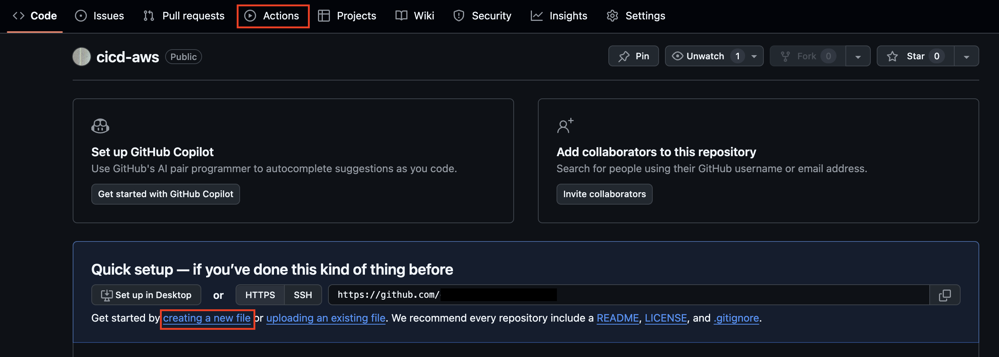Click the repository owner avatar
The image size is (999, 357).
point(81,57)
